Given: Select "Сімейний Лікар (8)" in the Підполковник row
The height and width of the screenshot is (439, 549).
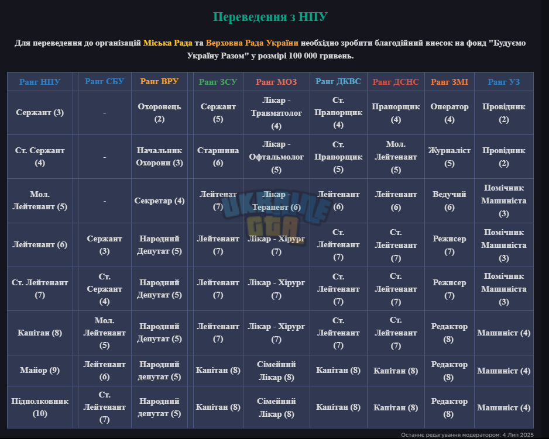Looking at the screenshot, I should (276, 407).
